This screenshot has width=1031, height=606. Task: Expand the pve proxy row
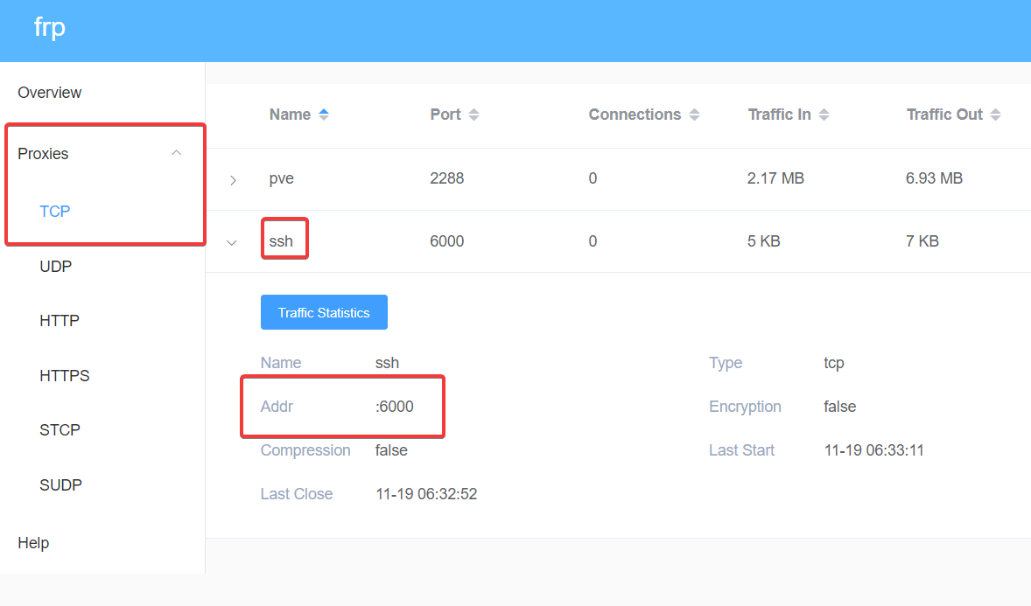pyautogui.click(x=233, y=180)
